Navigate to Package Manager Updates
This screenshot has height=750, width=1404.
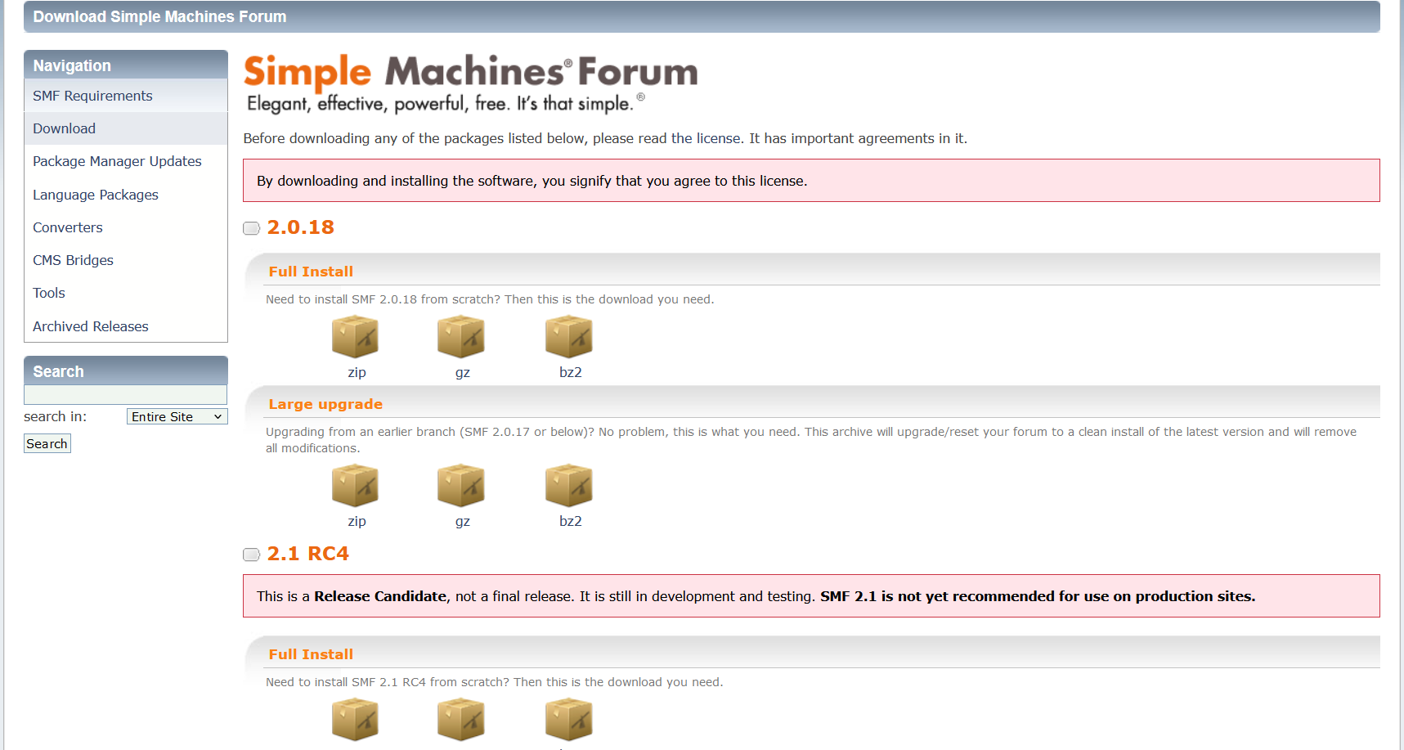tap(117, 161)
